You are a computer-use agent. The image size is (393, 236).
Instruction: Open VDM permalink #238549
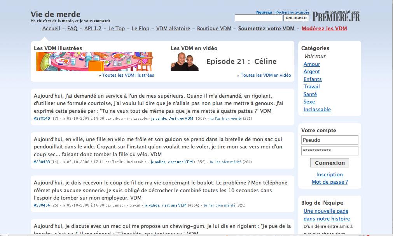[x=42, y=119]
